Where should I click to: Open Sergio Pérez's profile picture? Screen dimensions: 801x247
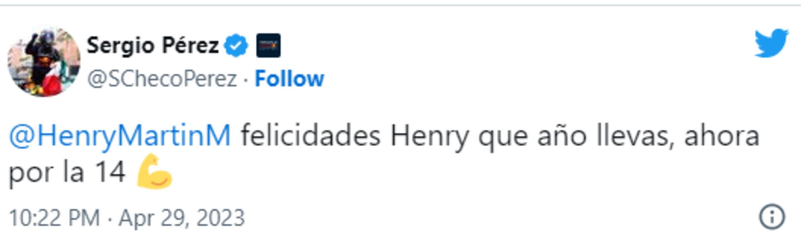click(44, 61)
